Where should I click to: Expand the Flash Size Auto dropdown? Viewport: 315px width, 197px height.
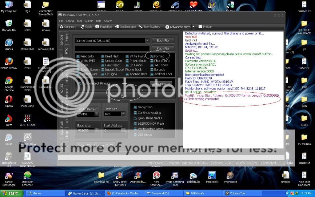[123, 114]
